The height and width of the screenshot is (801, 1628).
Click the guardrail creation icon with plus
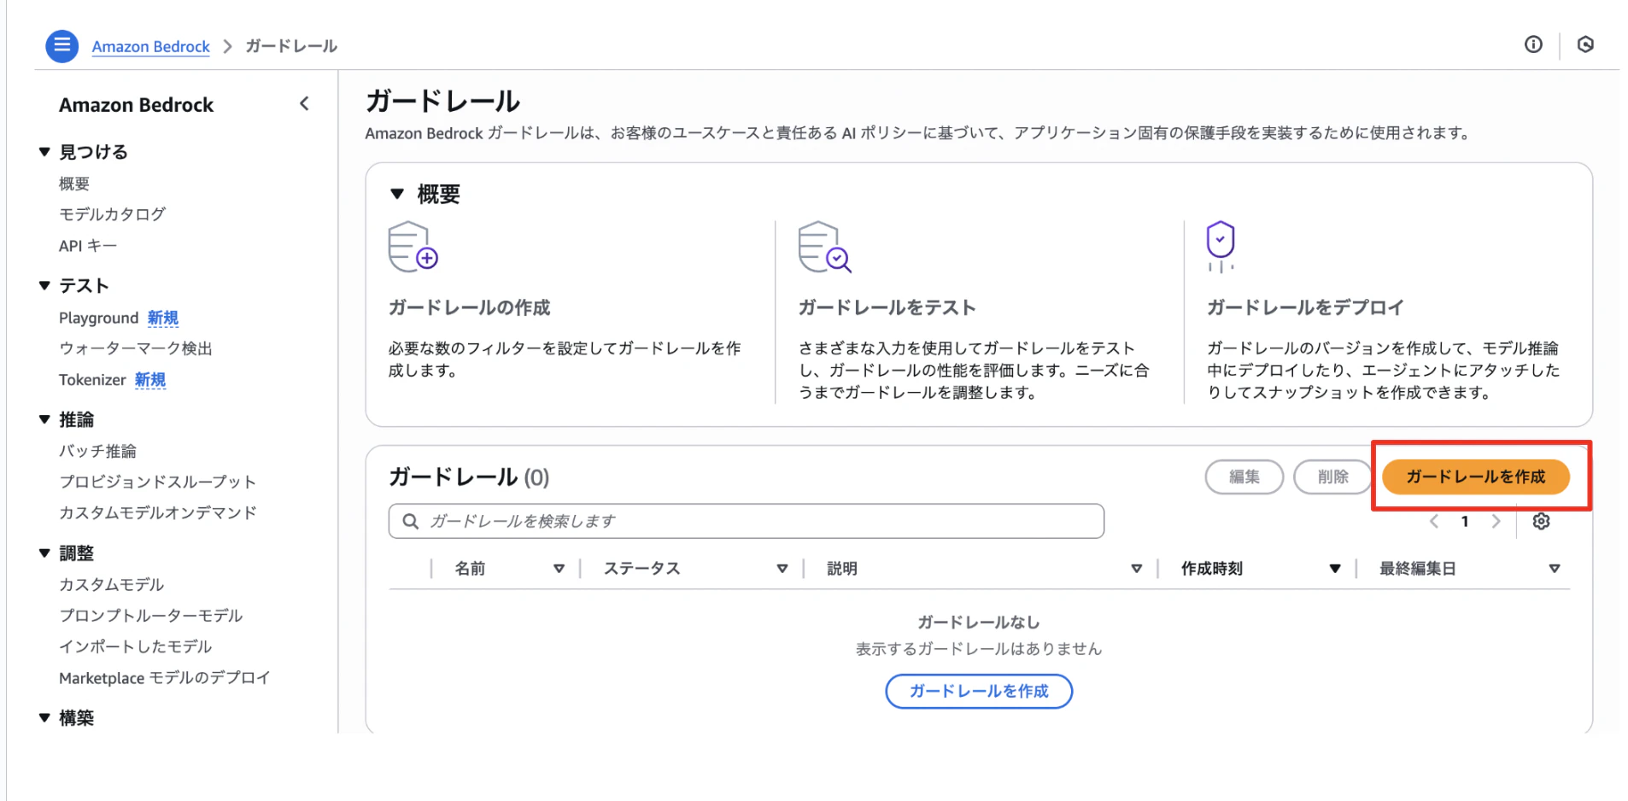[413, 247]
